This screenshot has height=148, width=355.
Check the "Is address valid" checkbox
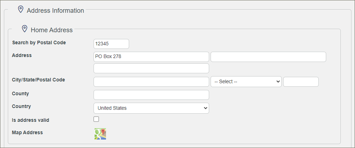point(96,119)
